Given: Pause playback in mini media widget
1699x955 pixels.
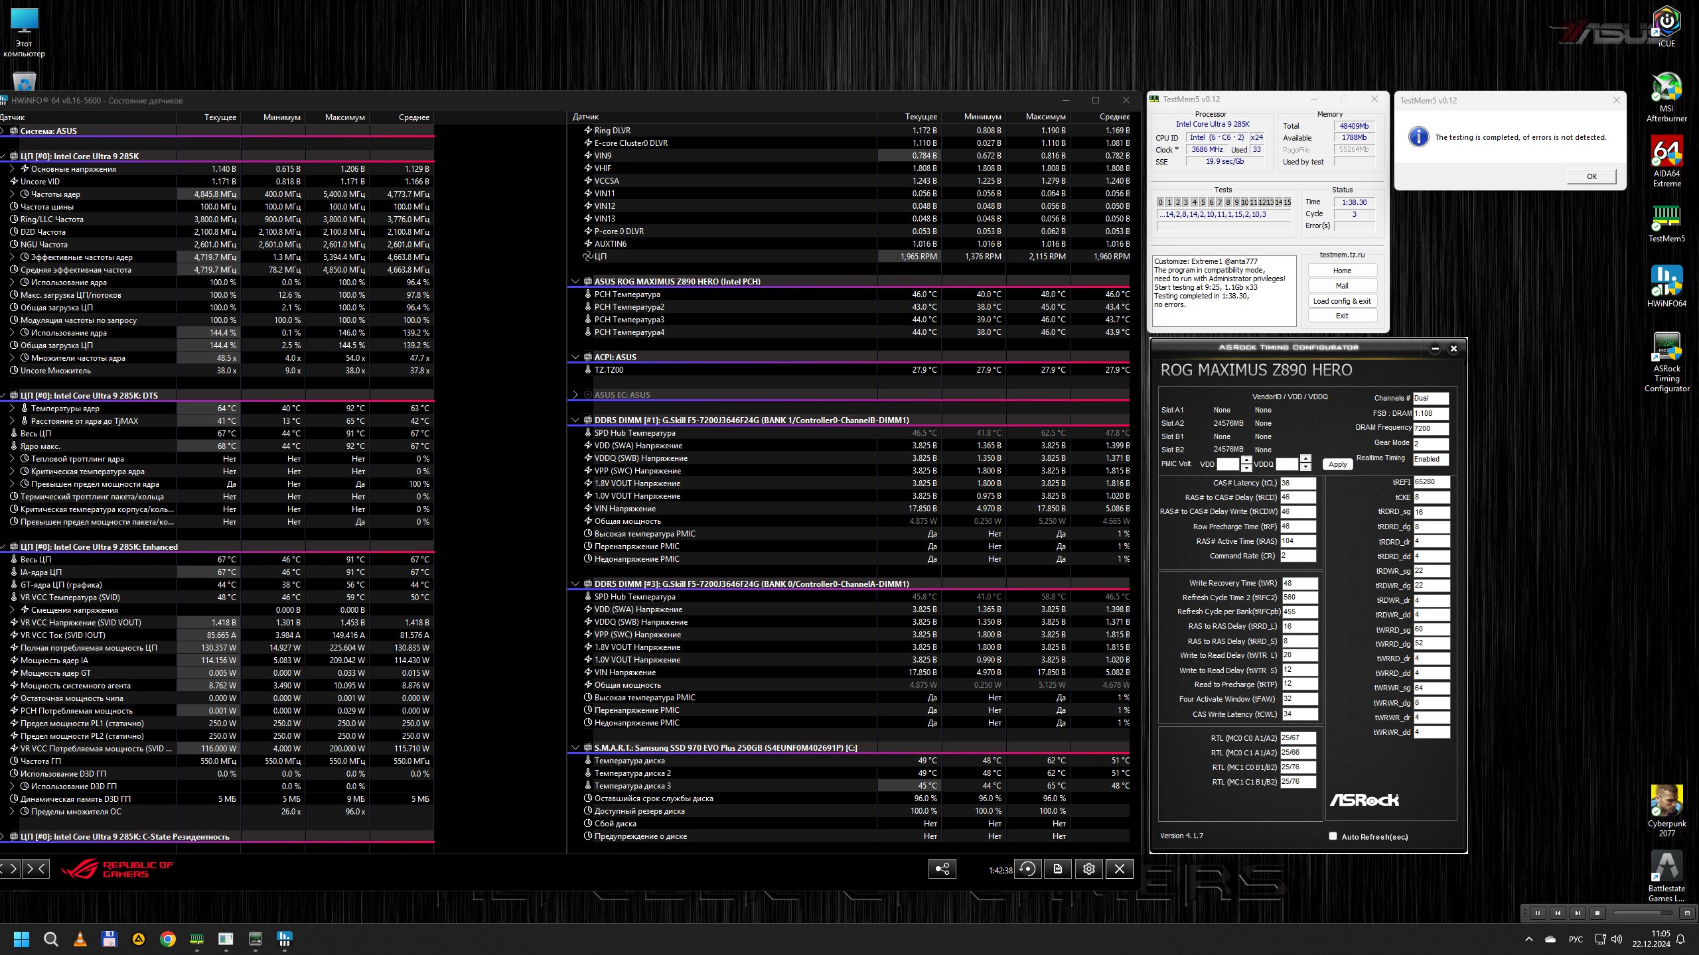Looking at the screenshot, I should pos(1538,913).
